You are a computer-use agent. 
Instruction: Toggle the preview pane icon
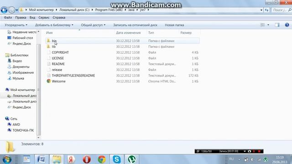[x=277, y=25]
